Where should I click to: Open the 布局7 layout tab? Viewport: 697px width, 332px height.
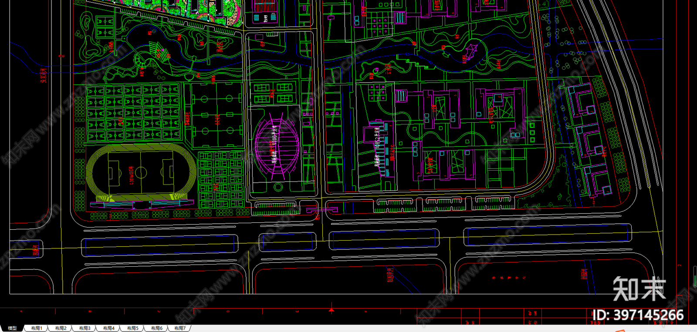pyautogui.click(x=180, y=328)
